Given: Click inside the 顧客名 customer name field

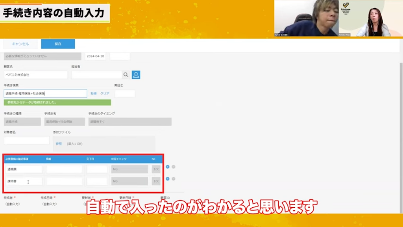Looking at the screenshot, I should (35, 74).
